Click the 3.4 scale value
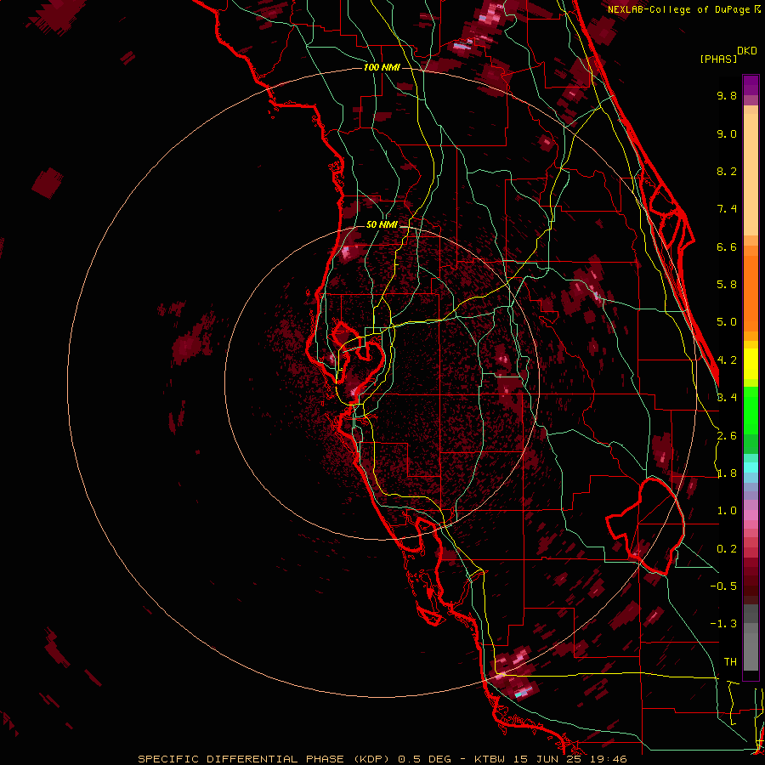 click(727, 398)
